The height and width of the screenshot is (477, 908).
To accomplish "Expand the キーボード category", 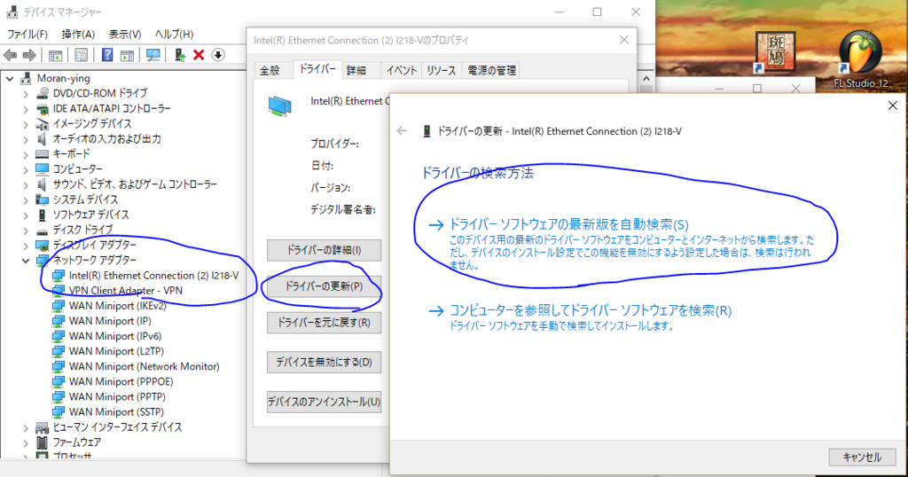I will click(x=26, y=154).
